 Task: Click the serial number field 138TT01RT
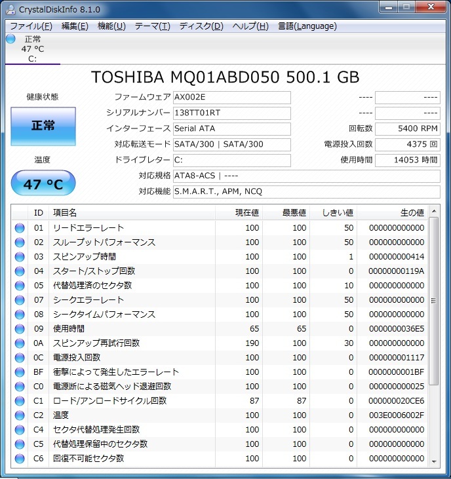232,113
